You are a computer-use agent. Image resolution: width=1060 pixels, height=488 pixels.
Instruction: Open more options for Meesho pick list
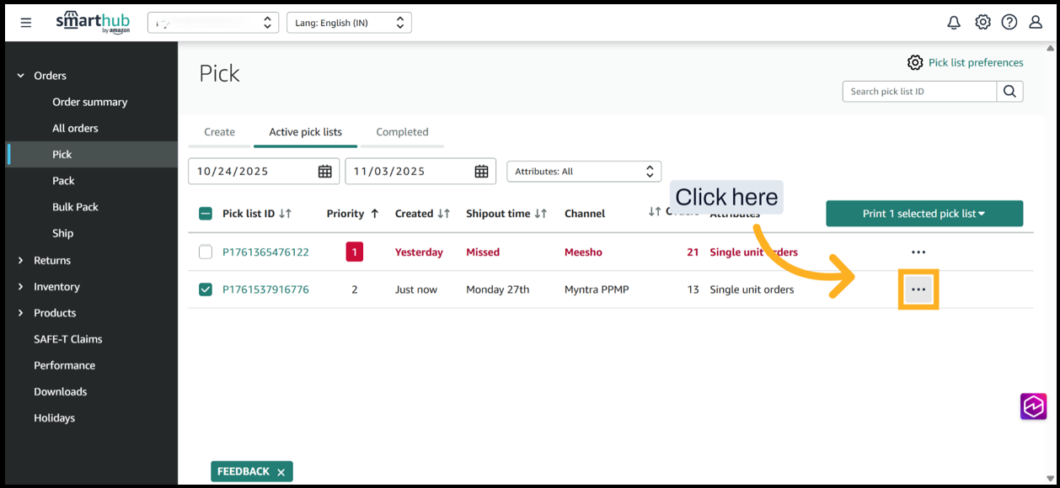coord(918,252)
